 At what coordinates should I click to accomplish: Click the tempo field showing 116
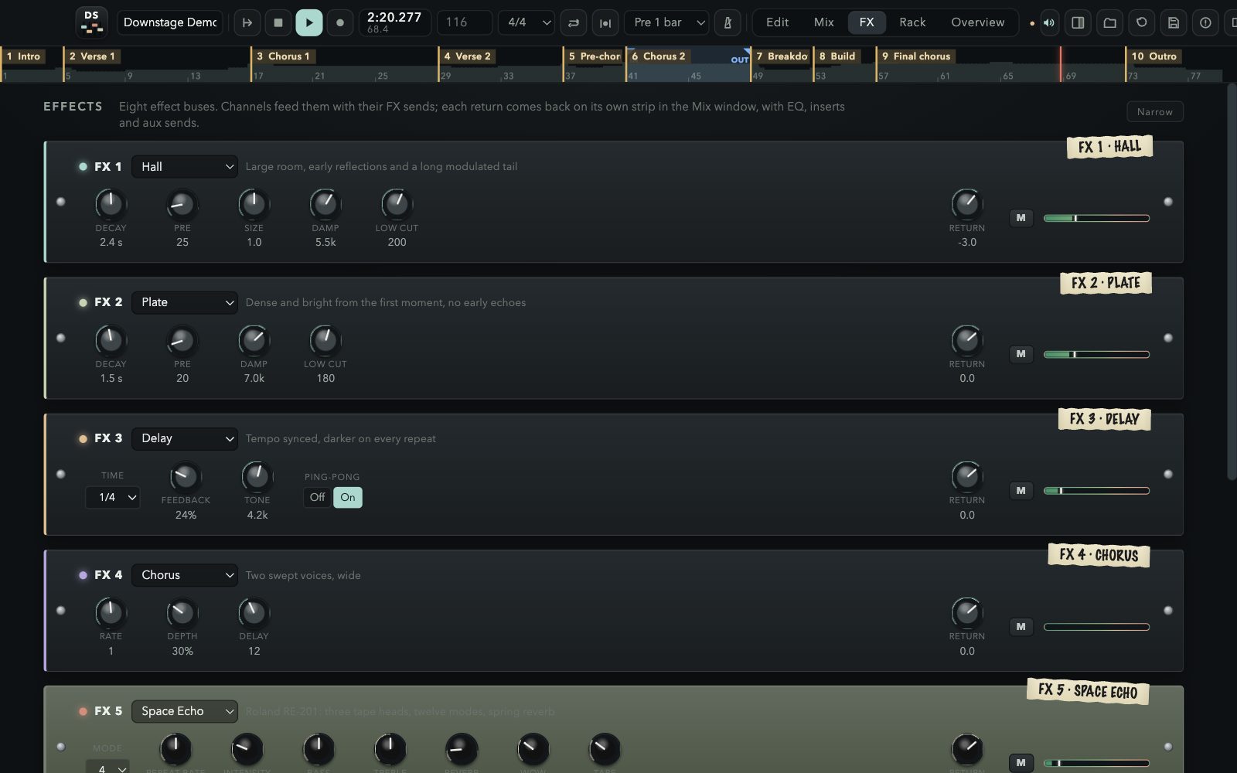point(465,22)
